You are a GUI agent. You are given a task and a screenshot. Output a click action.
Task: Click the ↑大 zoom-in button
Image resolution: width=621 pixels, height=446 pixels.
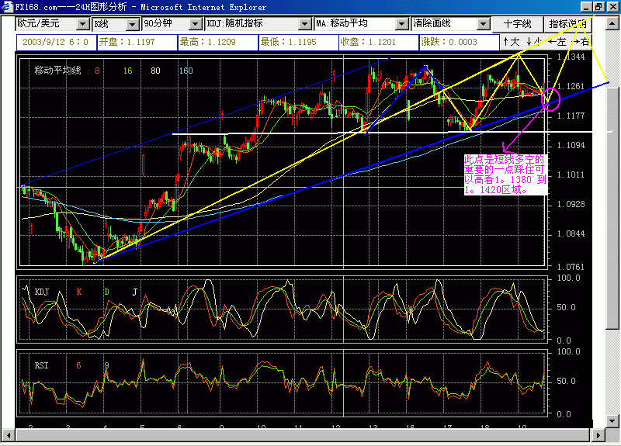click(x=511, y=42)
